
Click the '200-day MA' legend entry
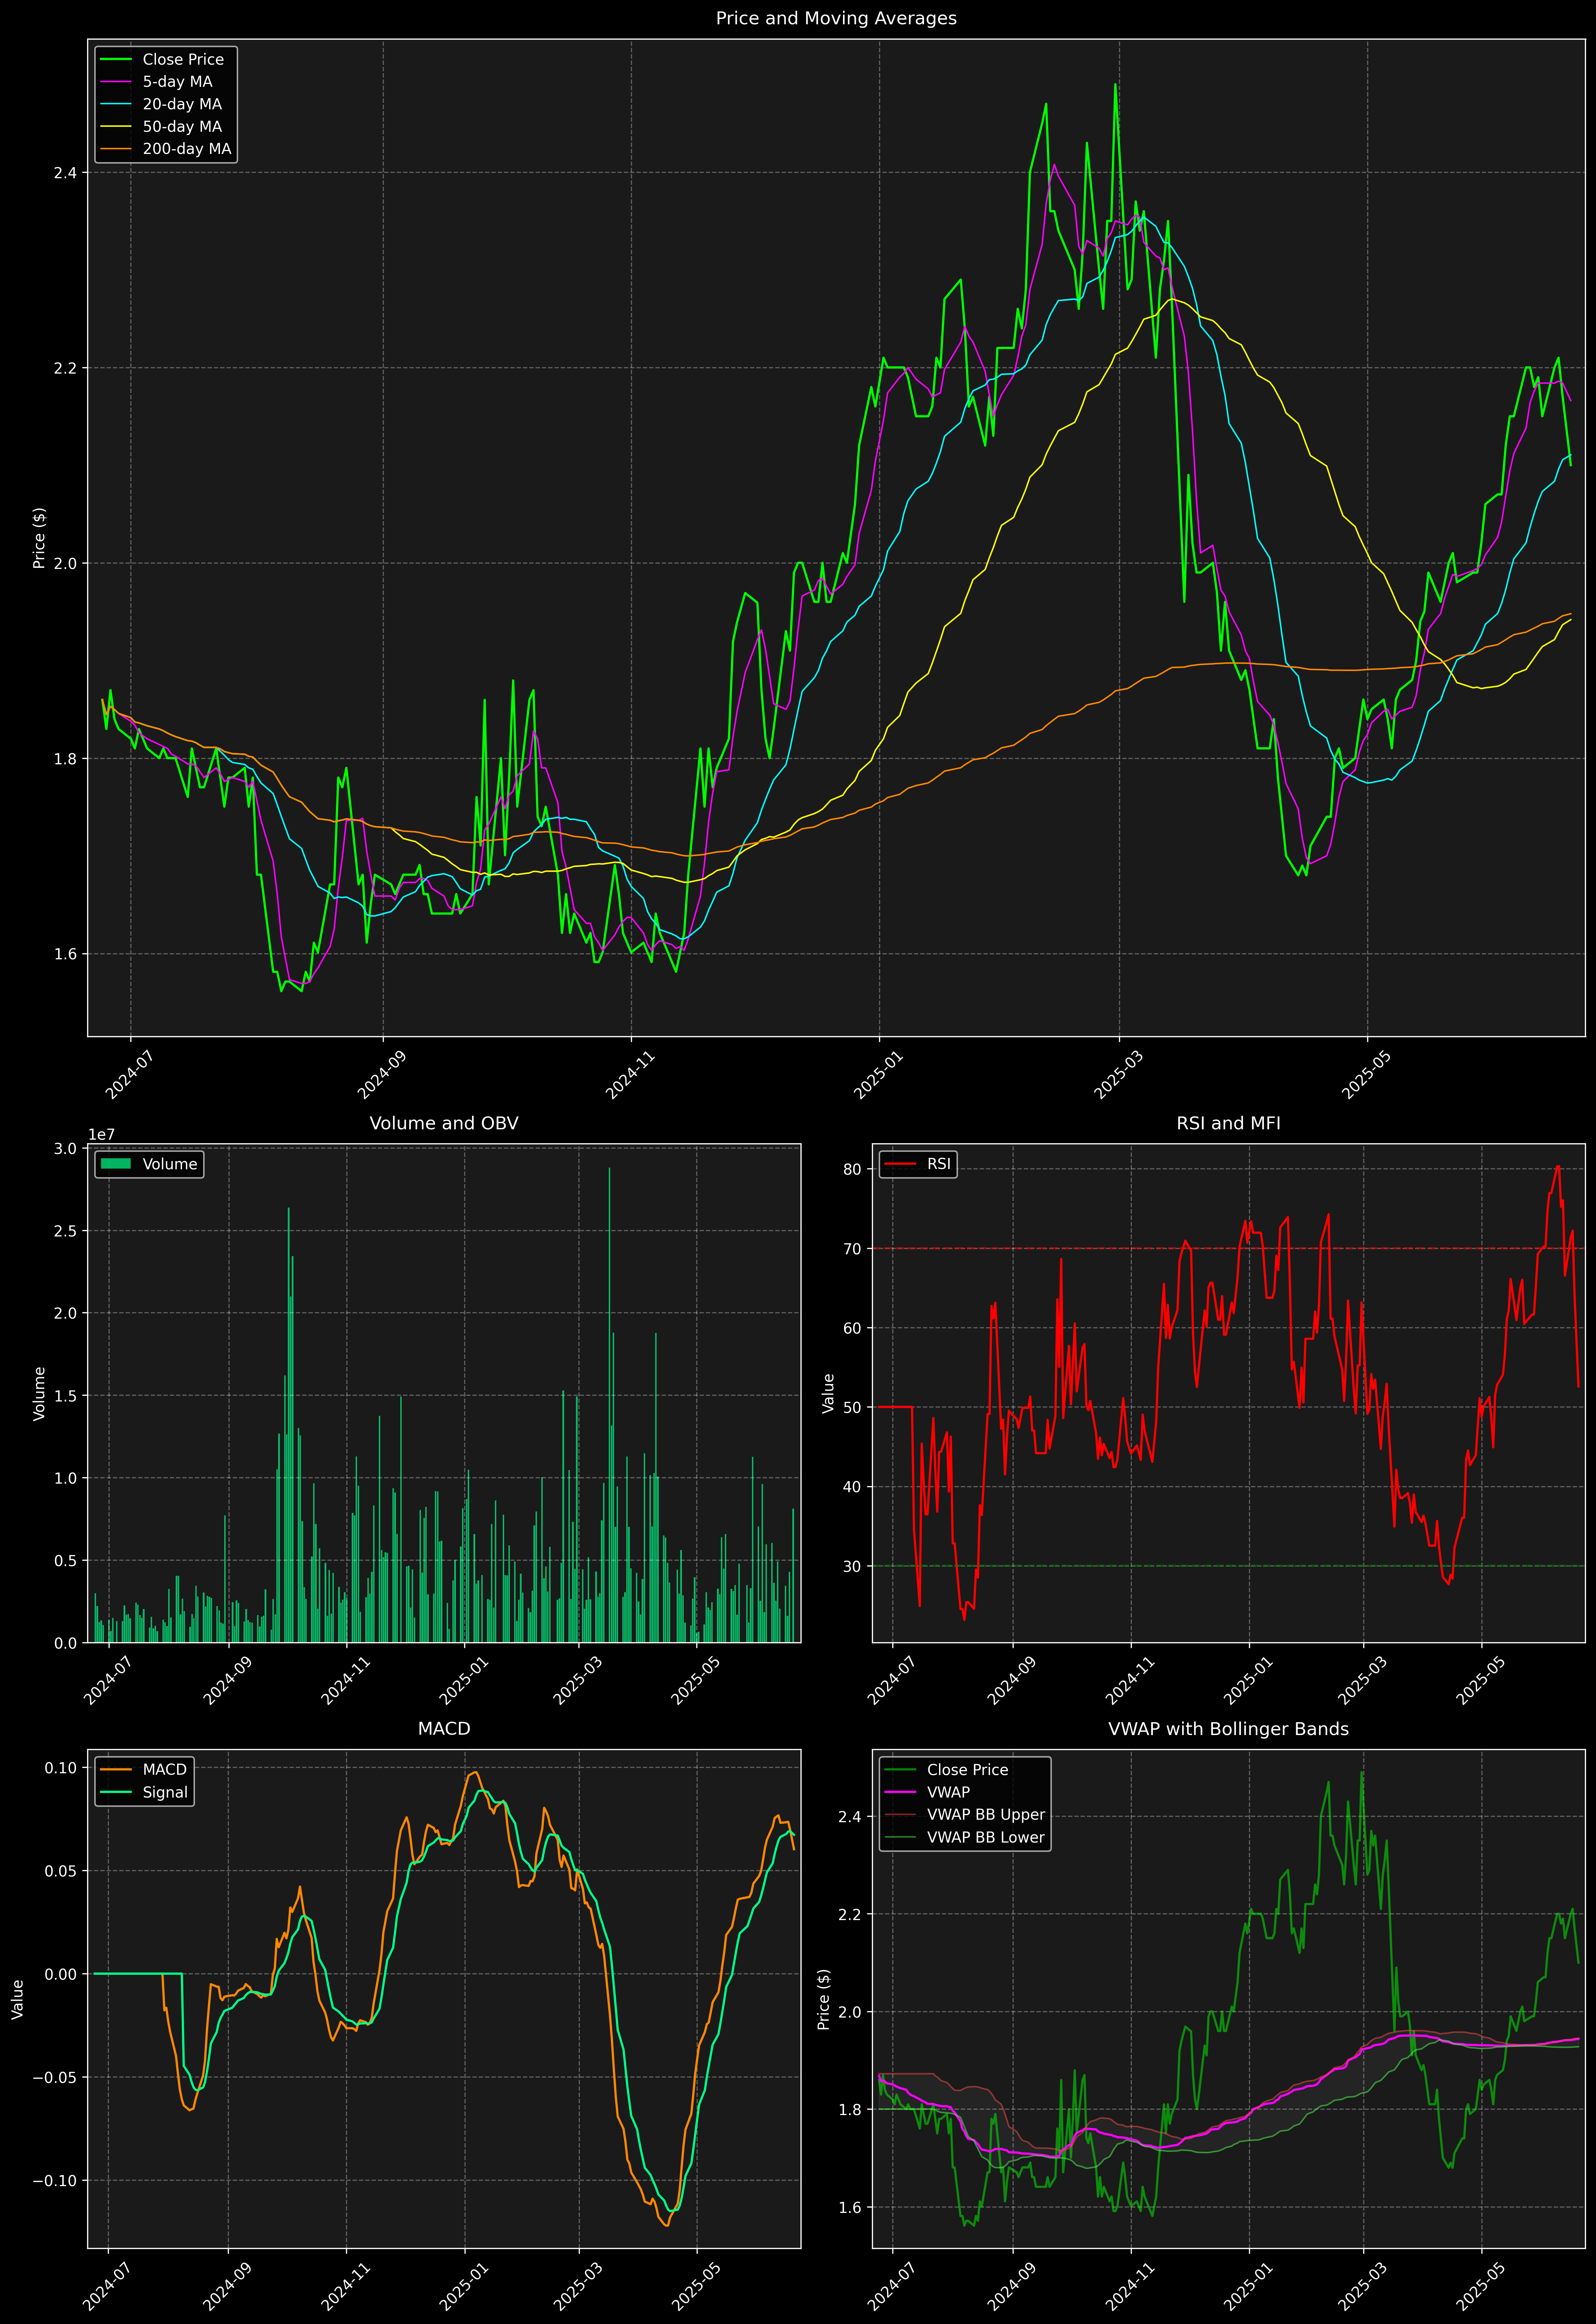coord(166,149)
